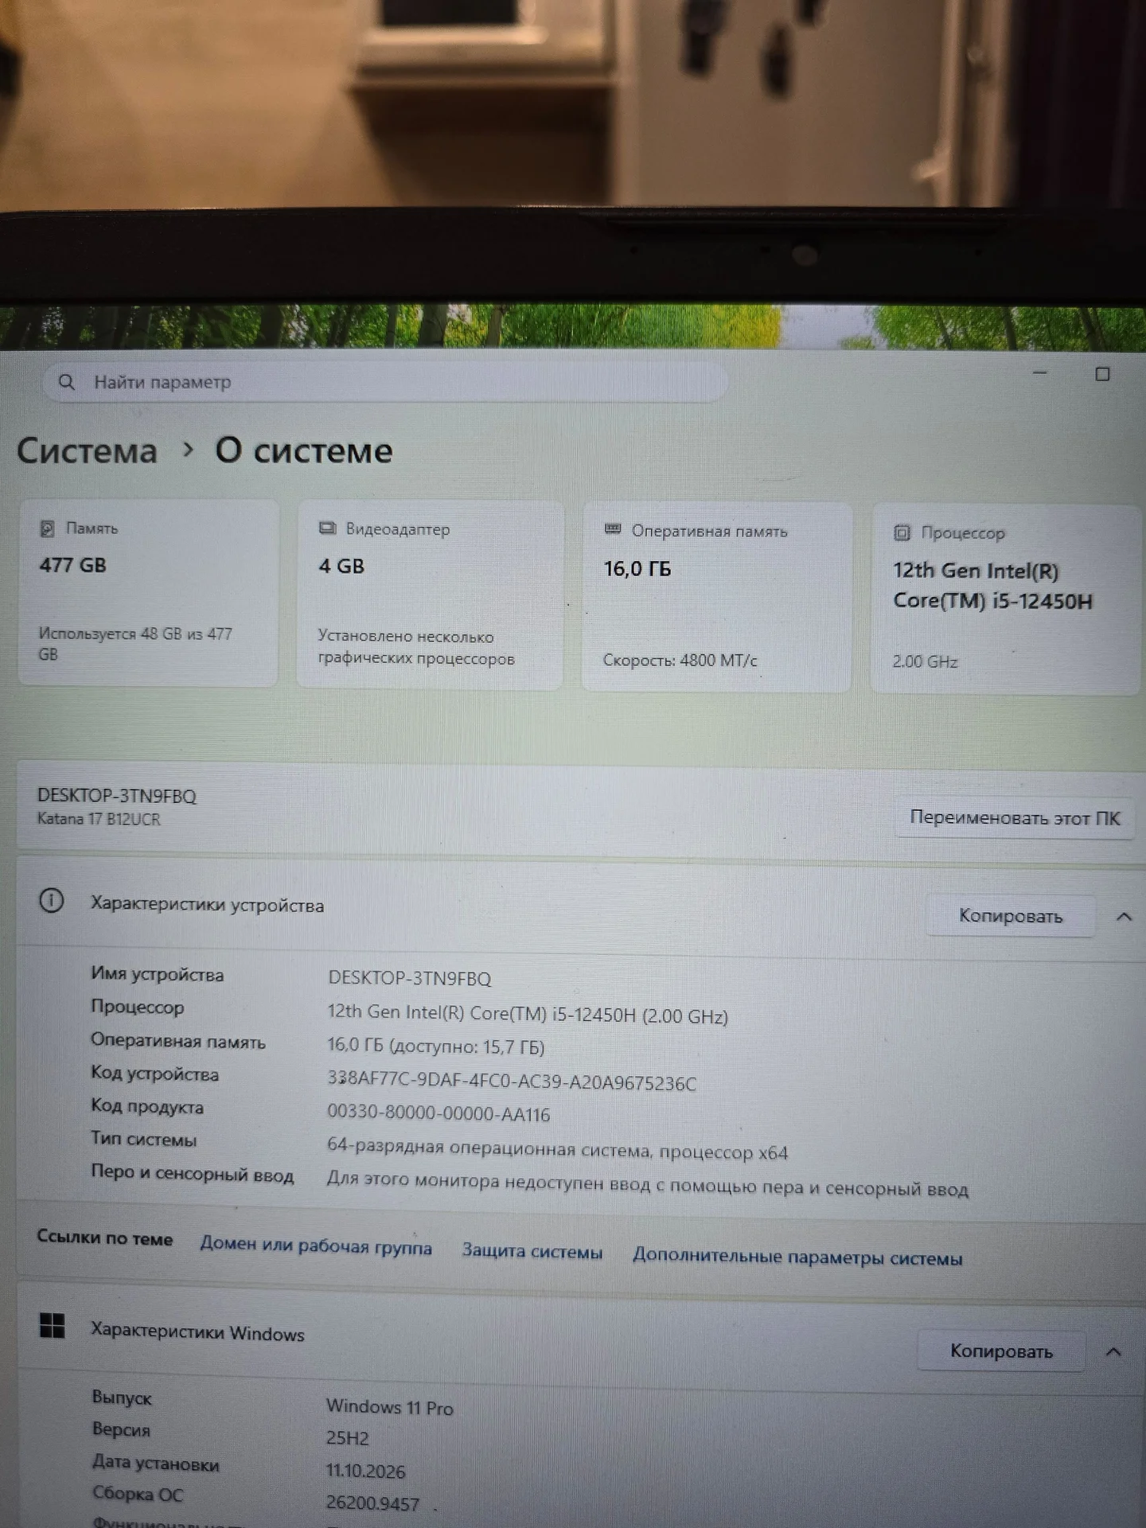This screenshot has height=1528, width=1146.
Task: Open Домен или рабочая группа link
Action: pos(316,1245)
